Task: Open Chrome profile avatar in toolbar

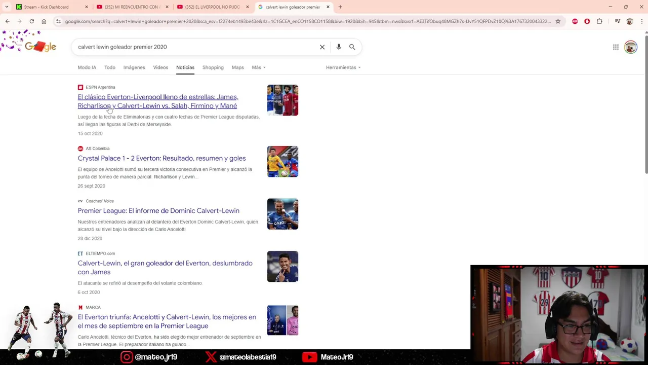Action: [x=630, y=21]
